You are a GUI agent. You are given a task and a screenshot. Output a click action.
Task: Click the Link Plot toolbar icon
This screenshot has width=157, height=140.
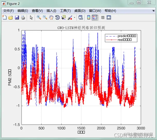(x=81, y=18)
